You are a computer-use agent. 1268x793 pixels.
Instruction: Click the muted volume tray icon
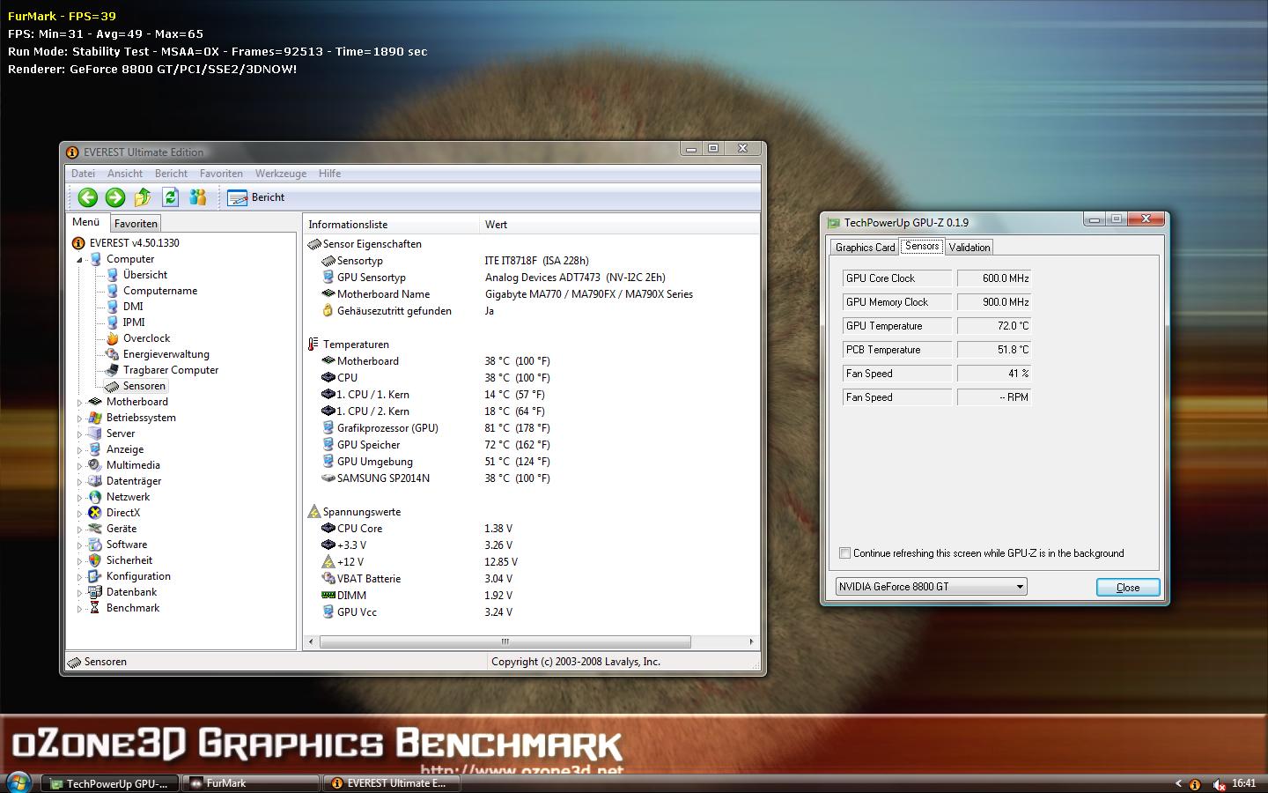[x=1220, y=784]
